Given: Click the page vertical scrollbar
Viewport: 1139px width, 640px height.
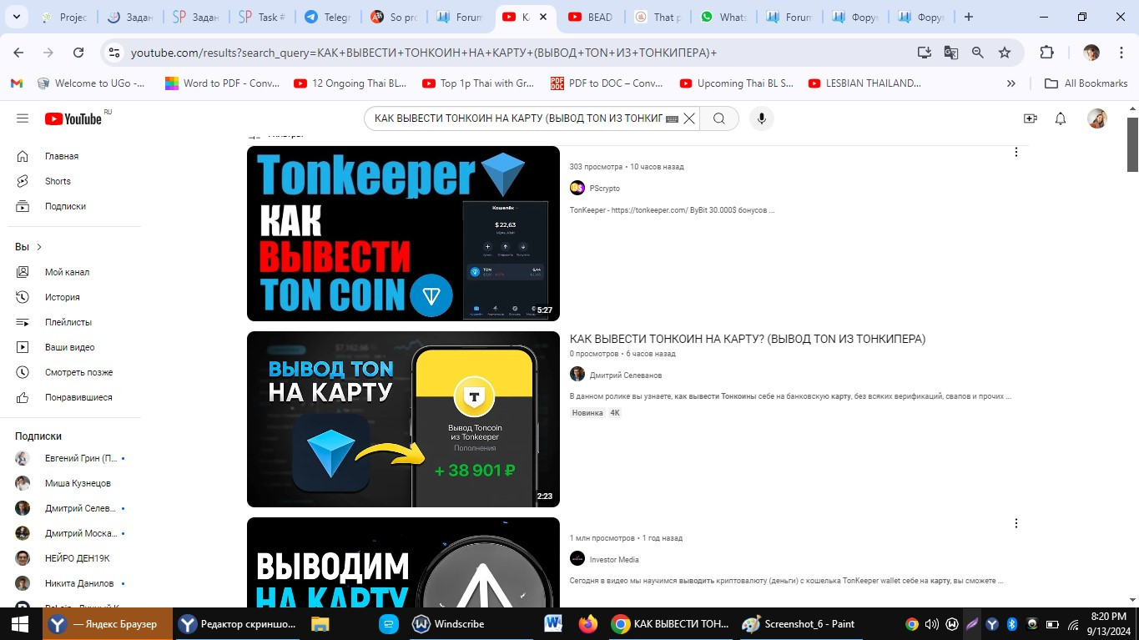Looking at the screenshot, I should pos(1132,144).
